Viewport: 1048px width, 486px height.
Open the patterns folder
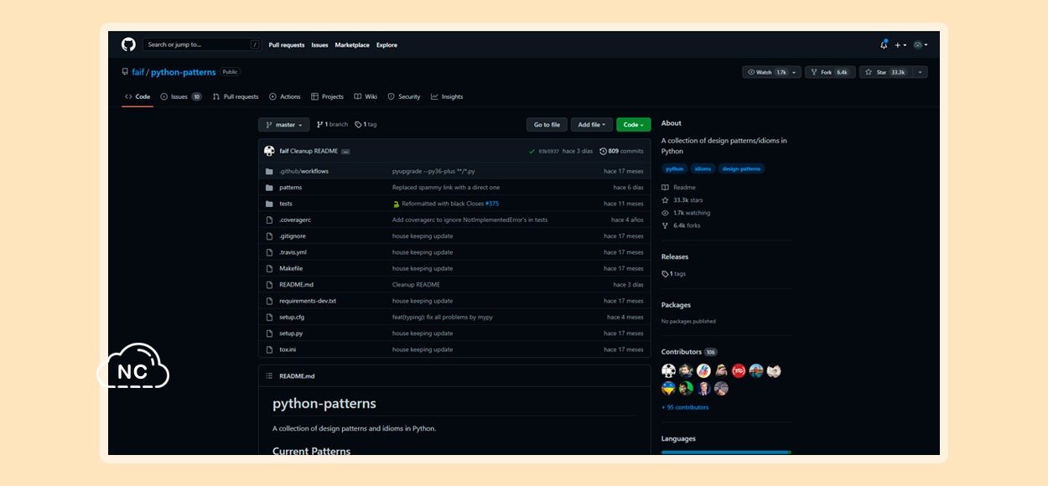pyautogui.click(x=290, y=188)
